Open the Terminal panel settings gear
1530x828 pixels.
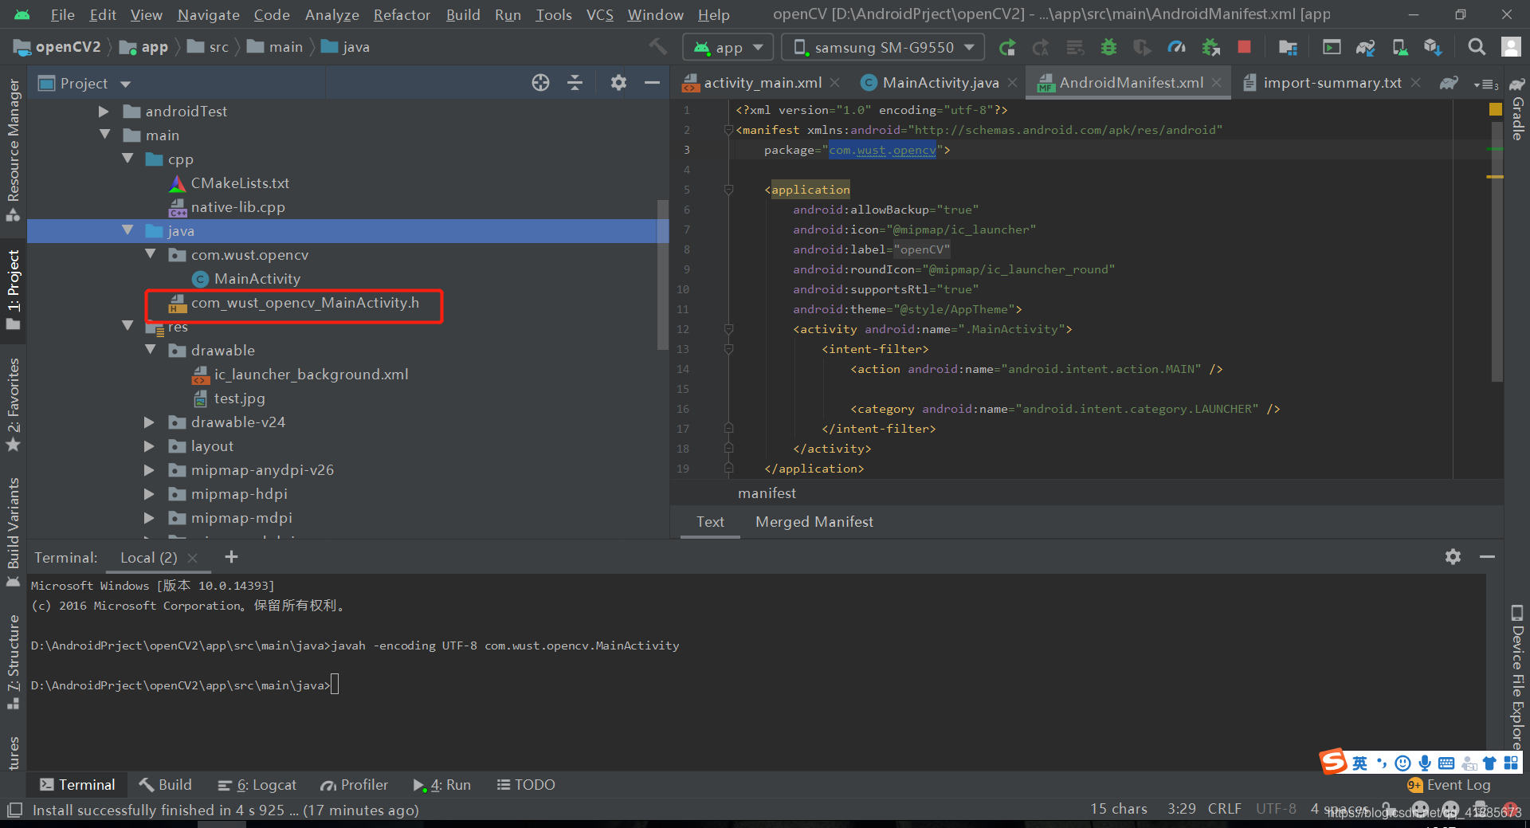(x=1453, y=557)
